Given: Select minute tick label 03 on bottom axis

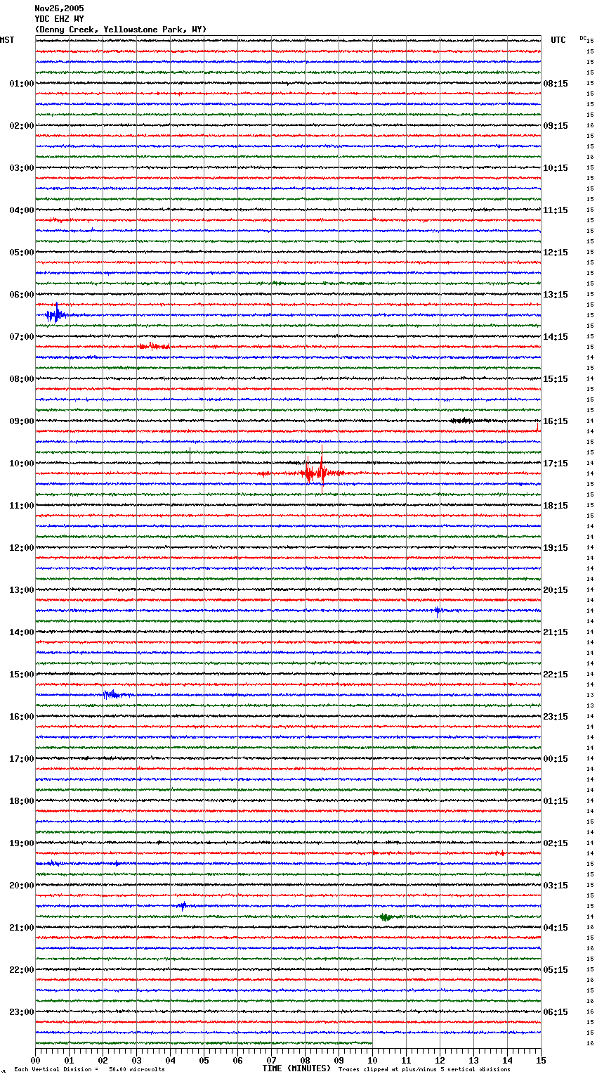Looking at the screenshot, I should point(137,1060).
